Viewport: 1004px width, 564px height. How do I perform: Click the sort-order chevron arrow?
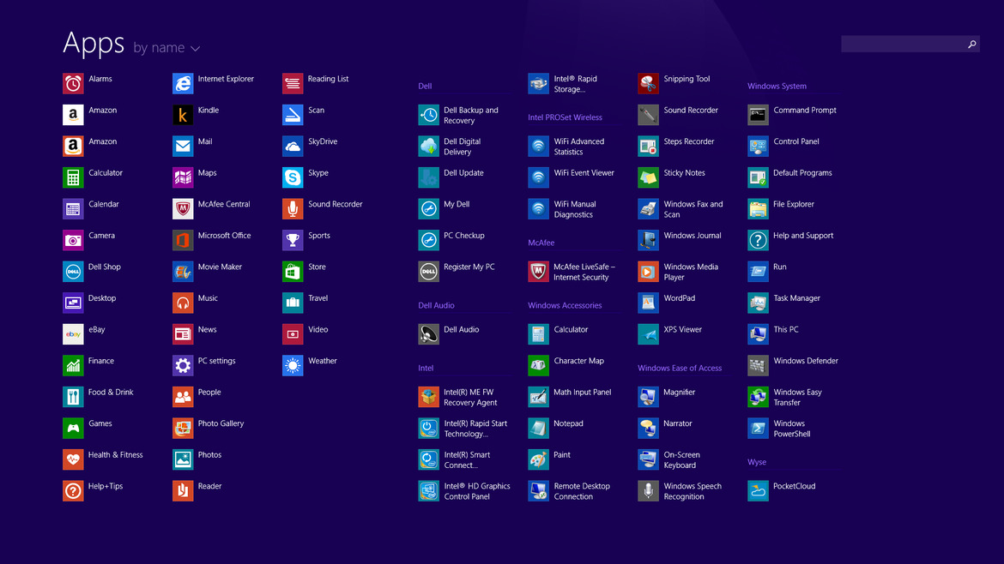click(196, 49)
